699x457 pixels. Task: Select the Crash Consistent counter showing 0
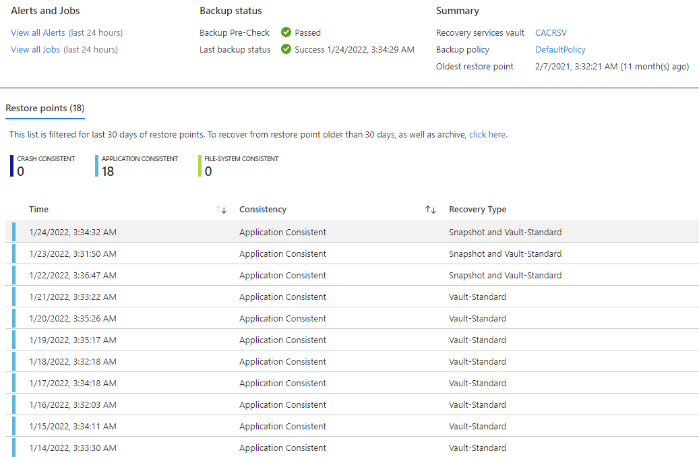pos(20,172)
